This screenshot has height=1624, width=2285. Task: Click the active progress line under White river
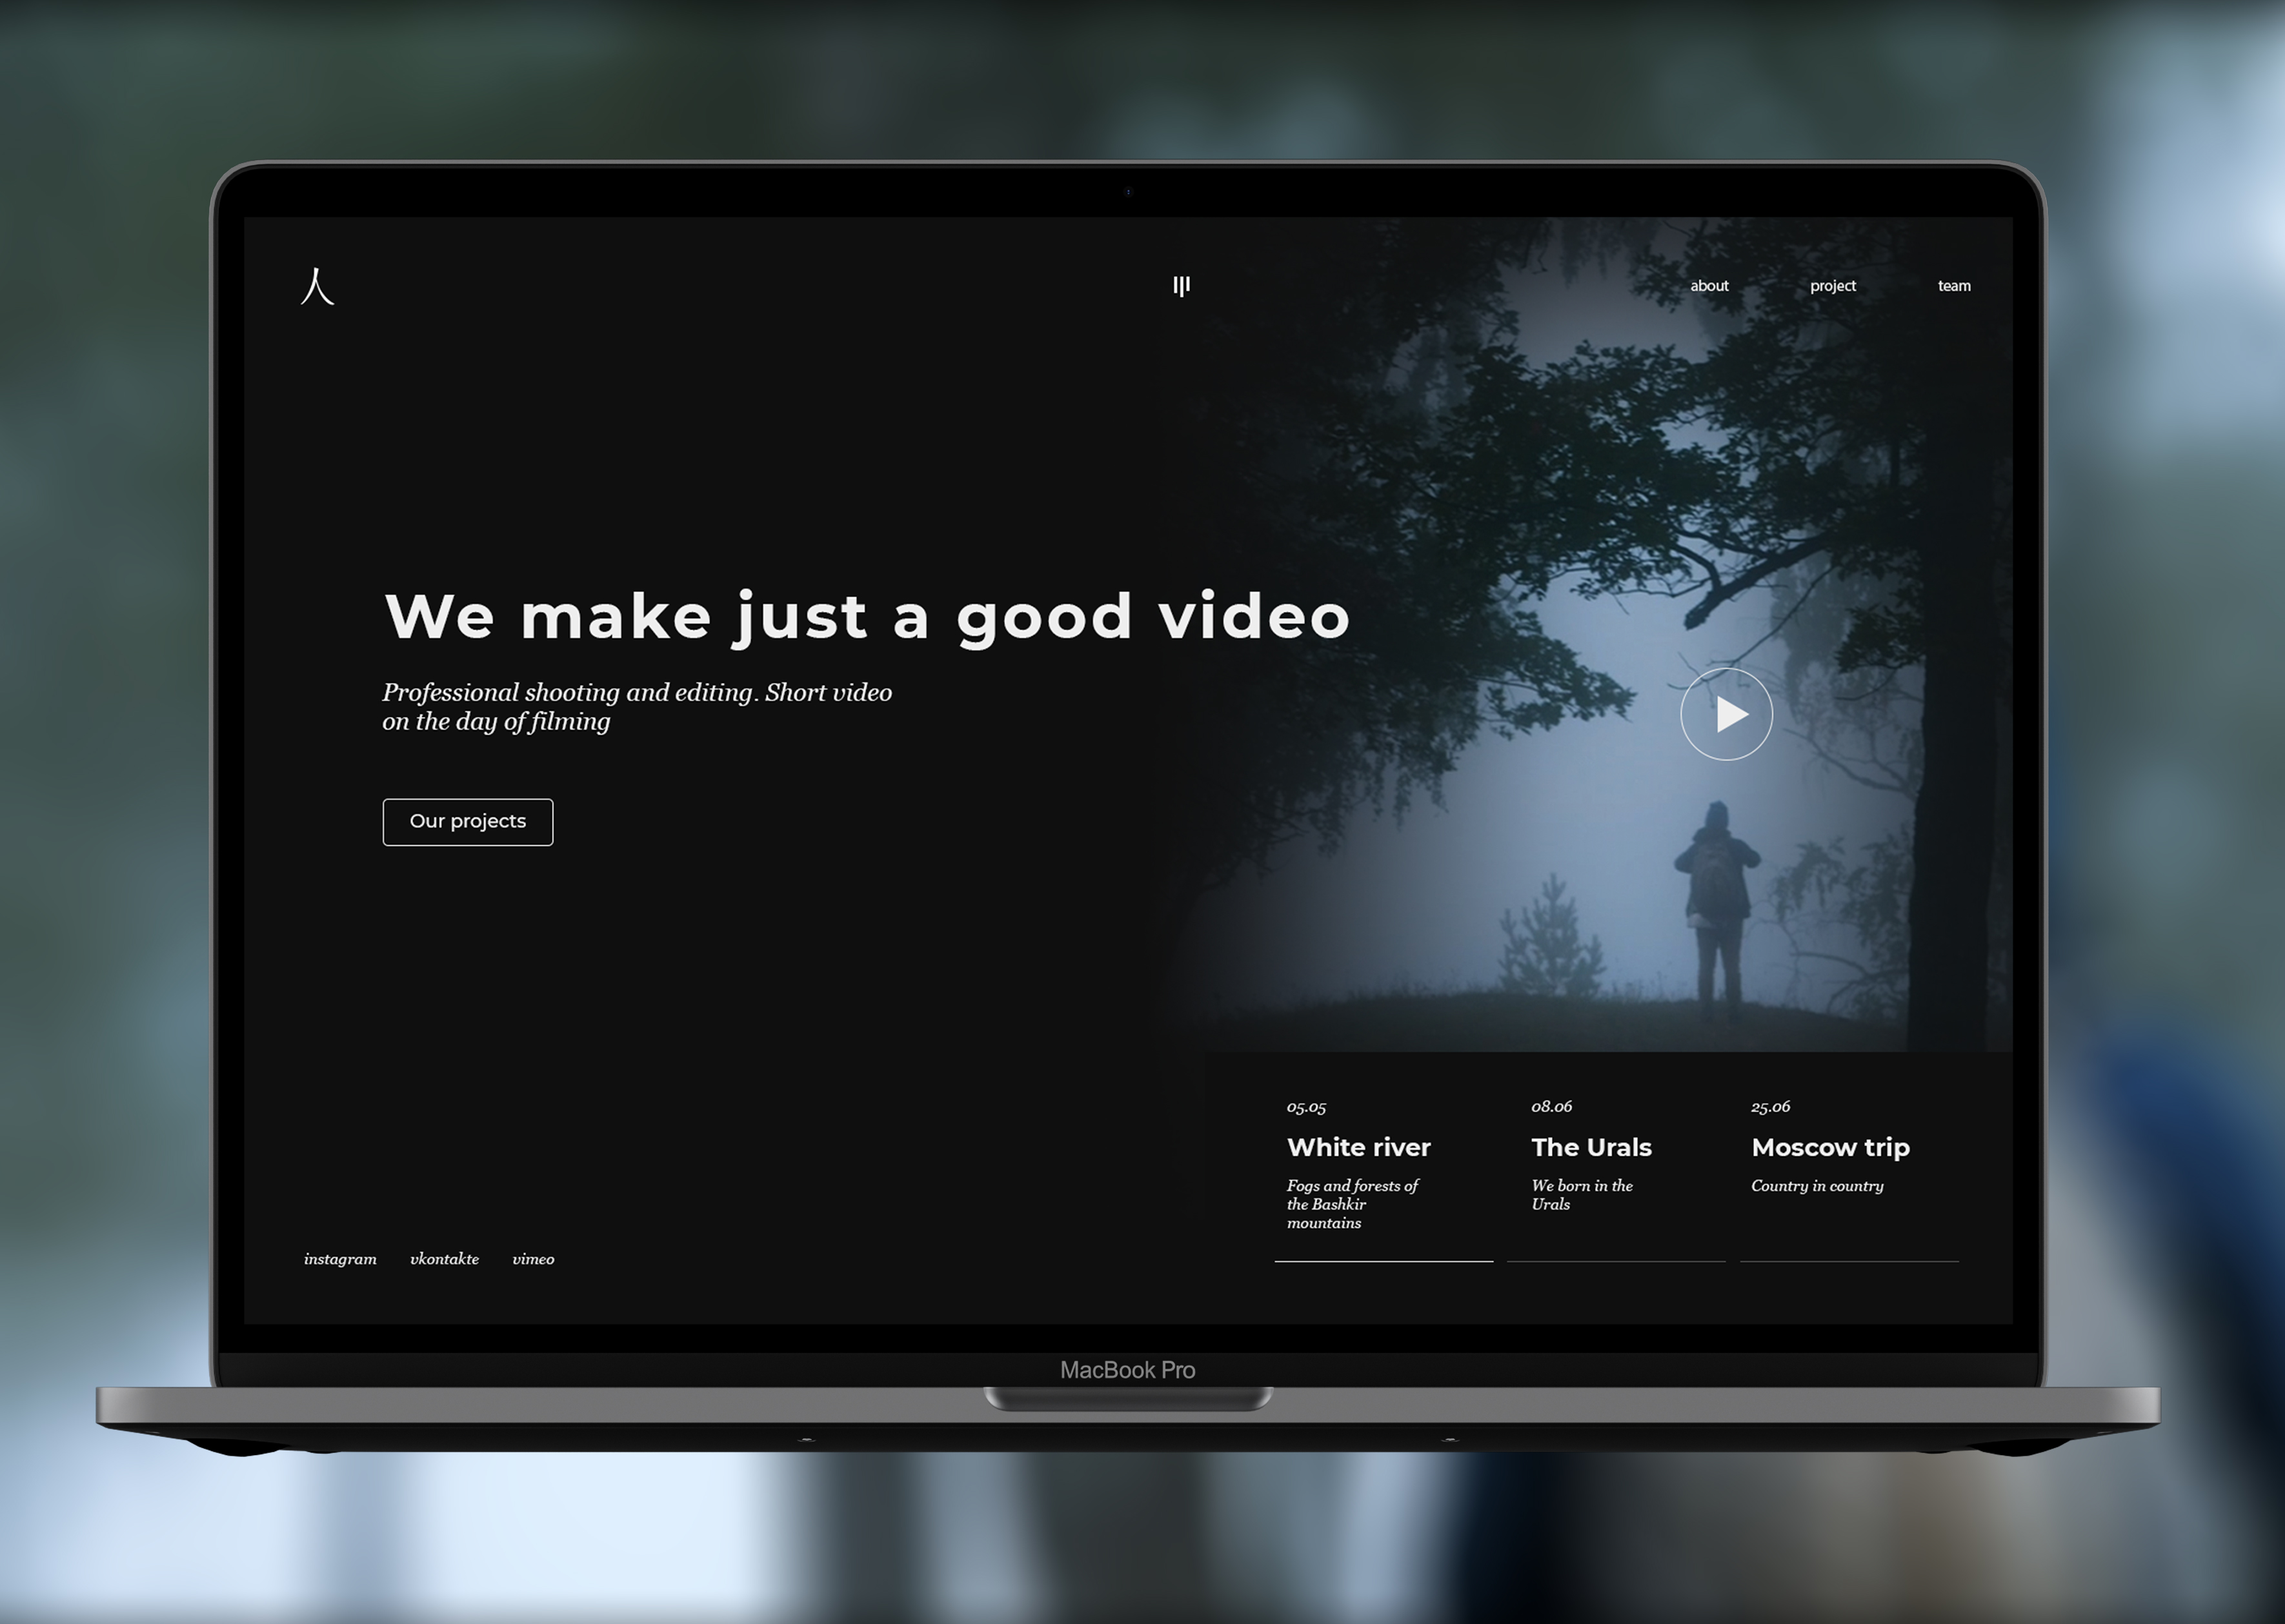tap(1384, 1261)
